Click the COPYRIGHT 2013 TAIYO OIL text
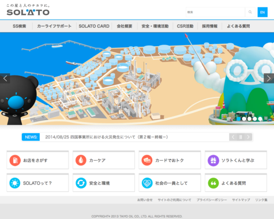This screenshot has width=274, height=219. tap(137, 216)
